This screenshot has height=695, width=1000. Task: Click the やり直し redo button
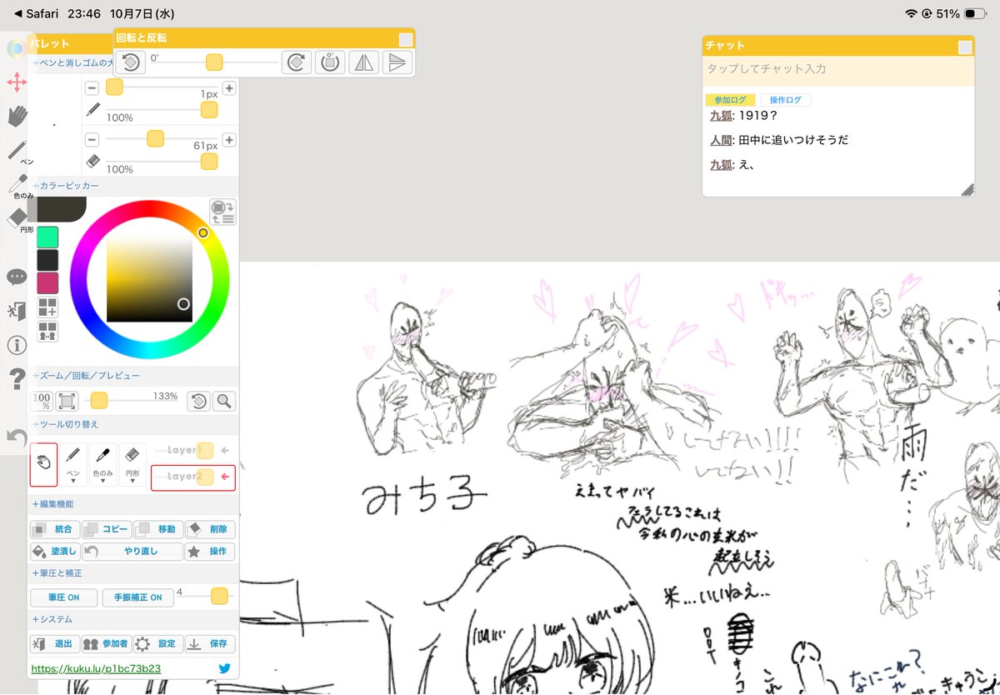(132, 552)
